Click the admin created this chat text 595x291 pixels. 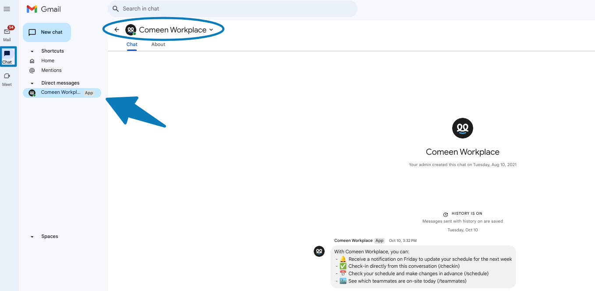click(x=463, y=165)
